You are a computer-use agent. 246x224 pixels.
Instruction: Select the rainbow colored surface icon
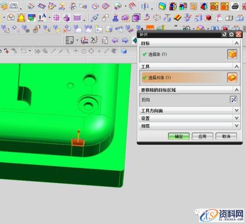pos(118,6)
